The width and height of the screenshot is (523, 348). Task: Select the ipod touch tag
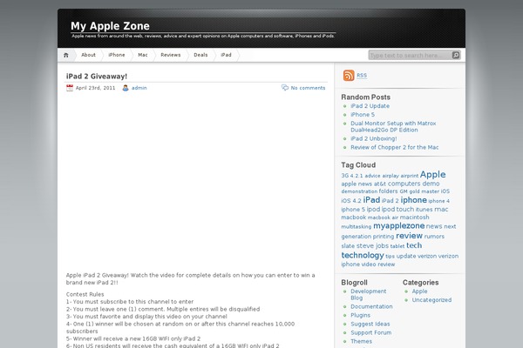coord(397,209)
